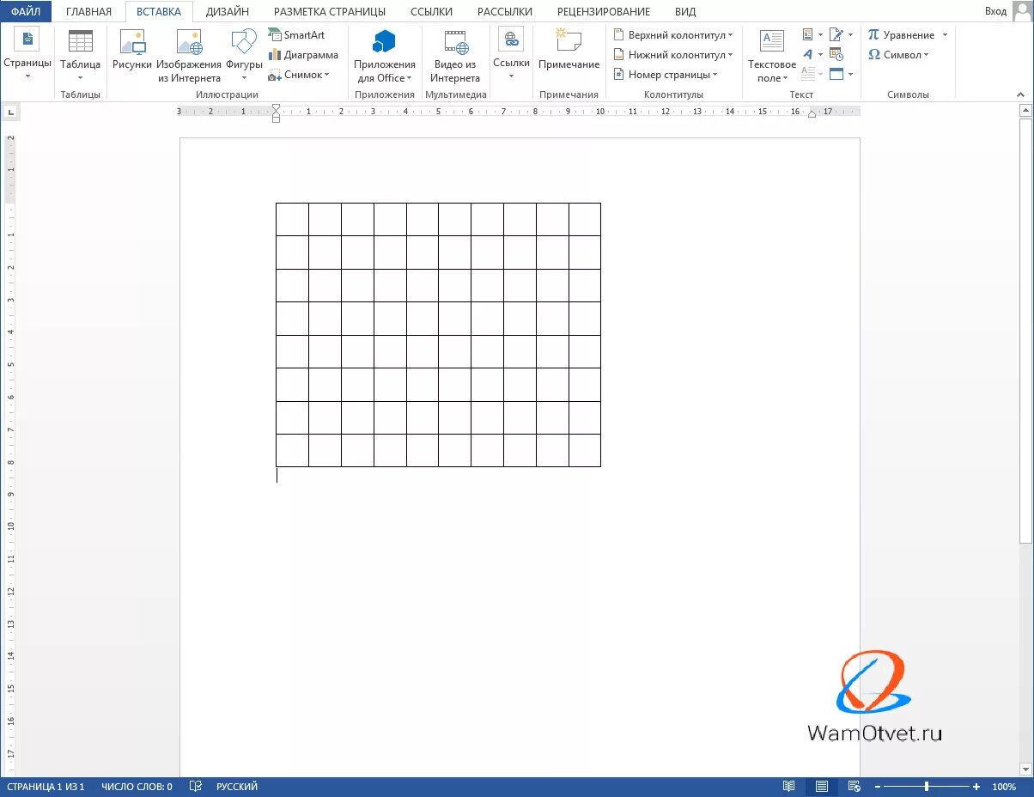Click the Снимок screenshot camera icon
The height and width of the screenshot is (797, 1034).
275,75
